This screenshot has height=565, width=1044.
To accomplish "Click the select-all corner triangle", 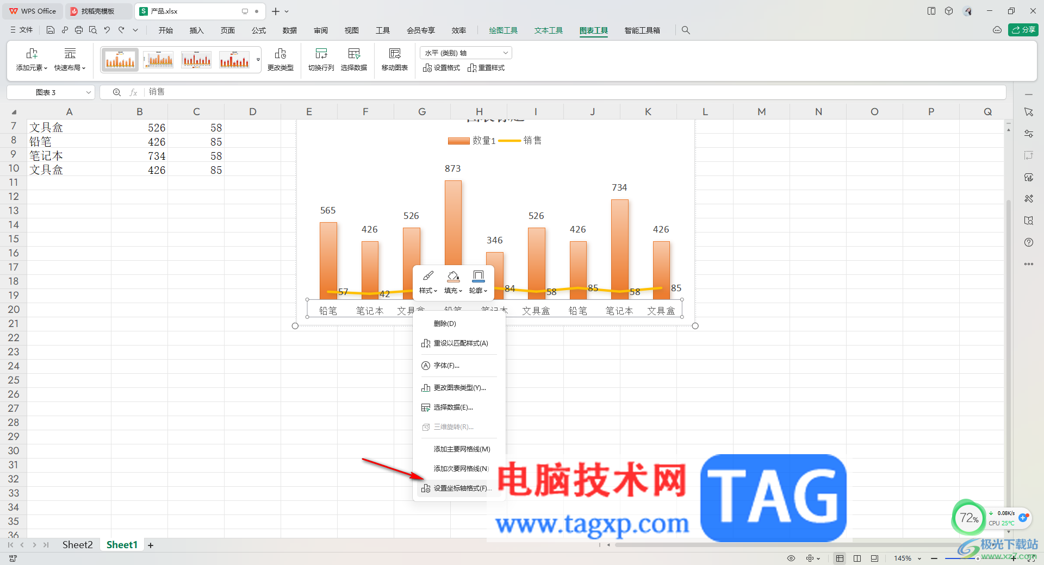I will coord(14,112).
